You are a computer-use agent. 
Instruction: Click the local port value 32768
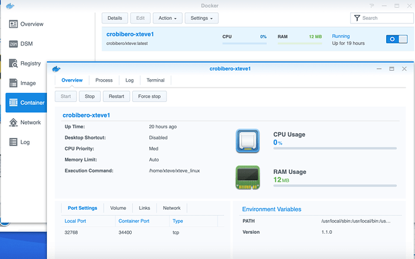click(71, 233)
